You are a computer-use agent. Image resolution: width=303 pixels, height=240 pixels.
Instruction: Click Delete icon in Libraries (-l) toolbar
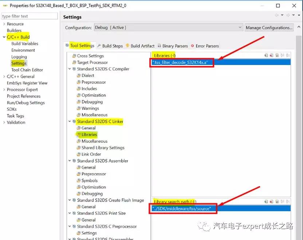pyautogui.click(x=272, y=56)
